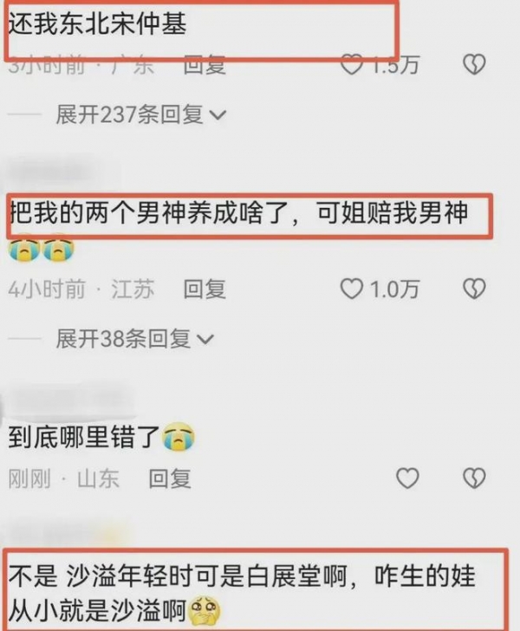Dislike the 广东 comment with broken heart
Viewport: 520px width, 631px height.
click(x=475, y=64)
